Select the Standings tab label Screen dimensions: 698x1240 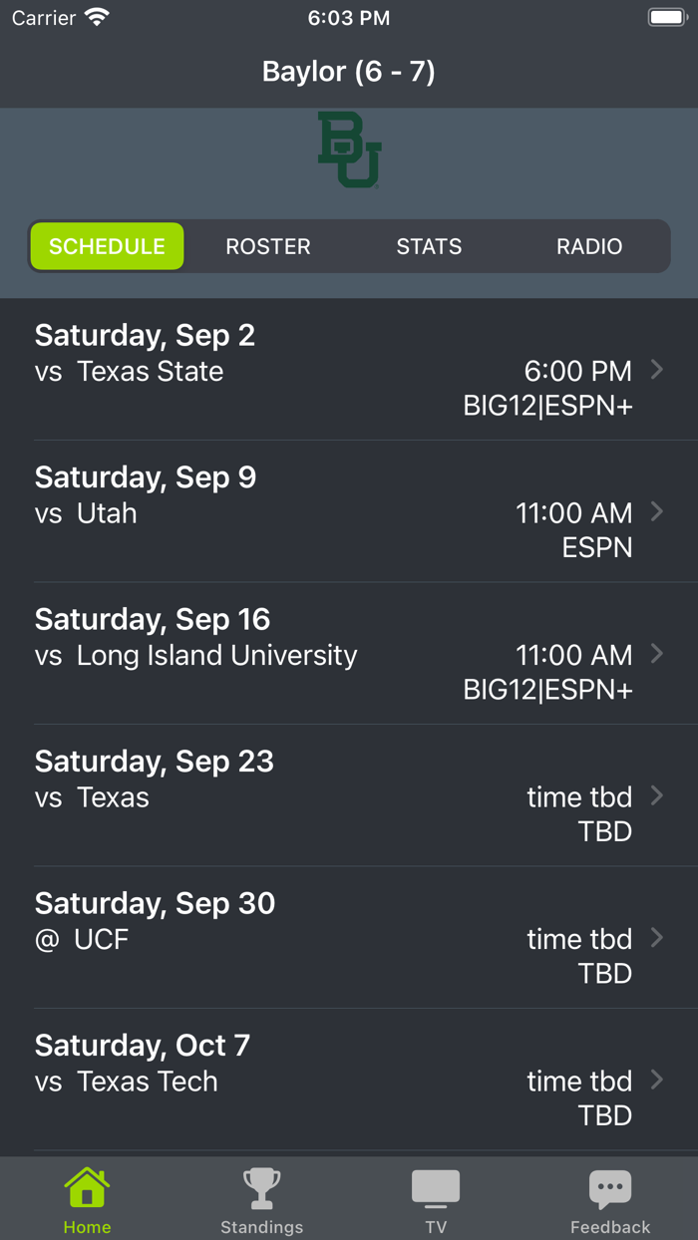261,1227
